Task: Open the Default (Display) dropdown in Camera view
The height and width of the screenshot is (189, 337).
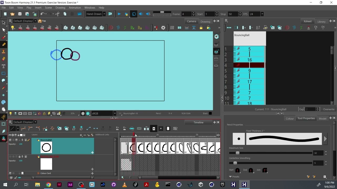Action: [x=35, y=21]
